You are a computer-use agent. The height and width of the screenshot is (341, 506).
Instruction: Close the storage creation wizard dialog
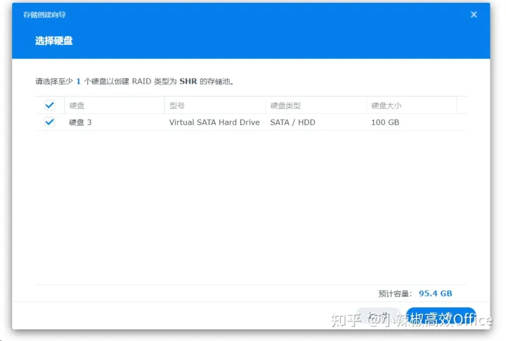tap(474, 15)
